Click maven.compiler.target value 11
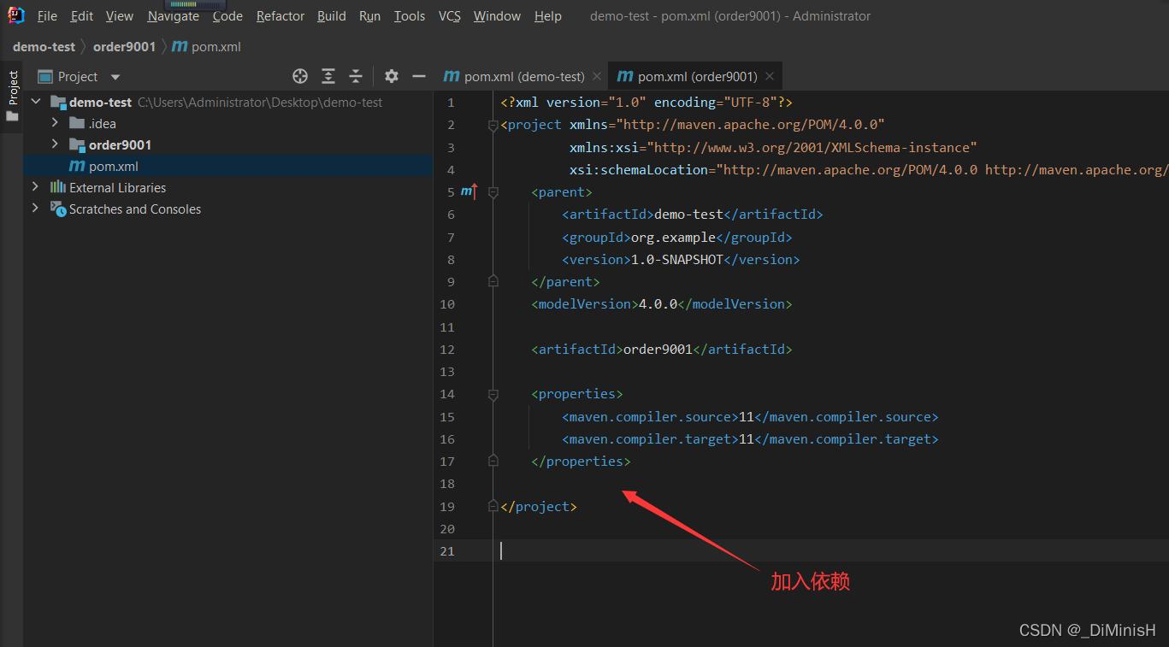 coord(747,438)
